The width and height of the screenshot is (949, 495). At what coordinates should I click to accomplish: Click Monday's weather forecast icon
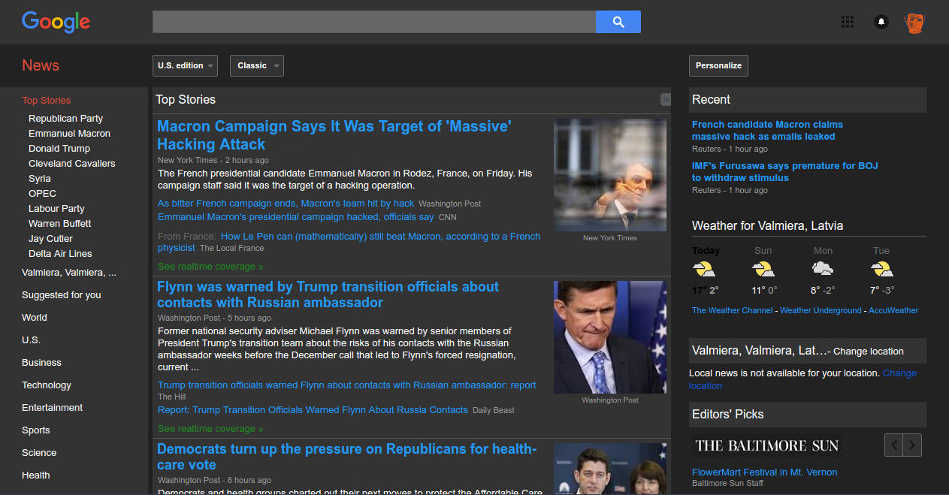click(823, 268)
